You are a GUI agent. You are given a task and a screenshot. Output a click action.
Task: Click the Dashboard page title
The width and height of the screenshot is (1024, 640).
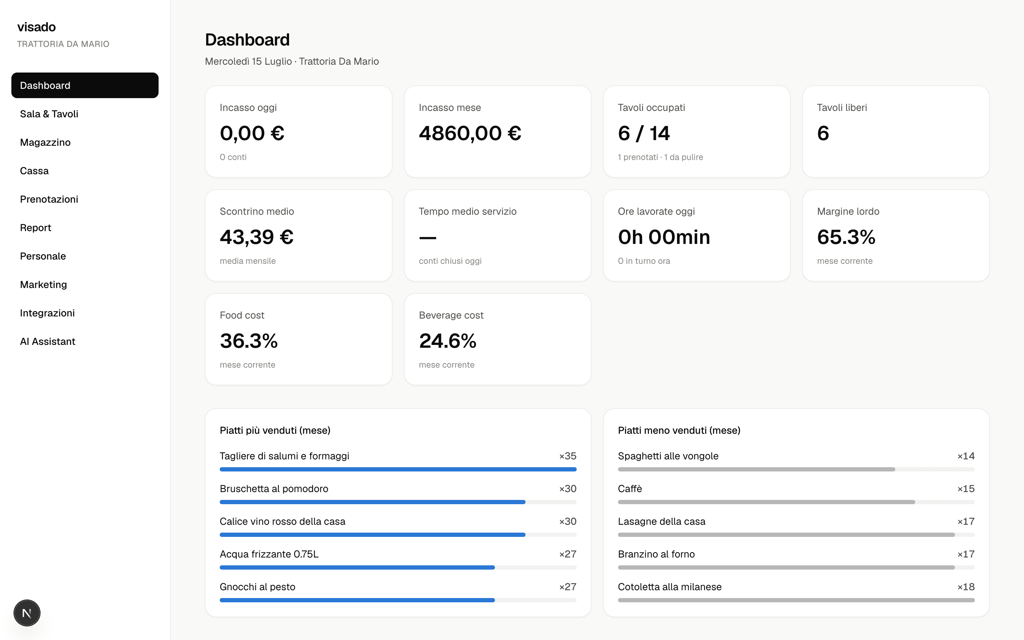point(247,40)
